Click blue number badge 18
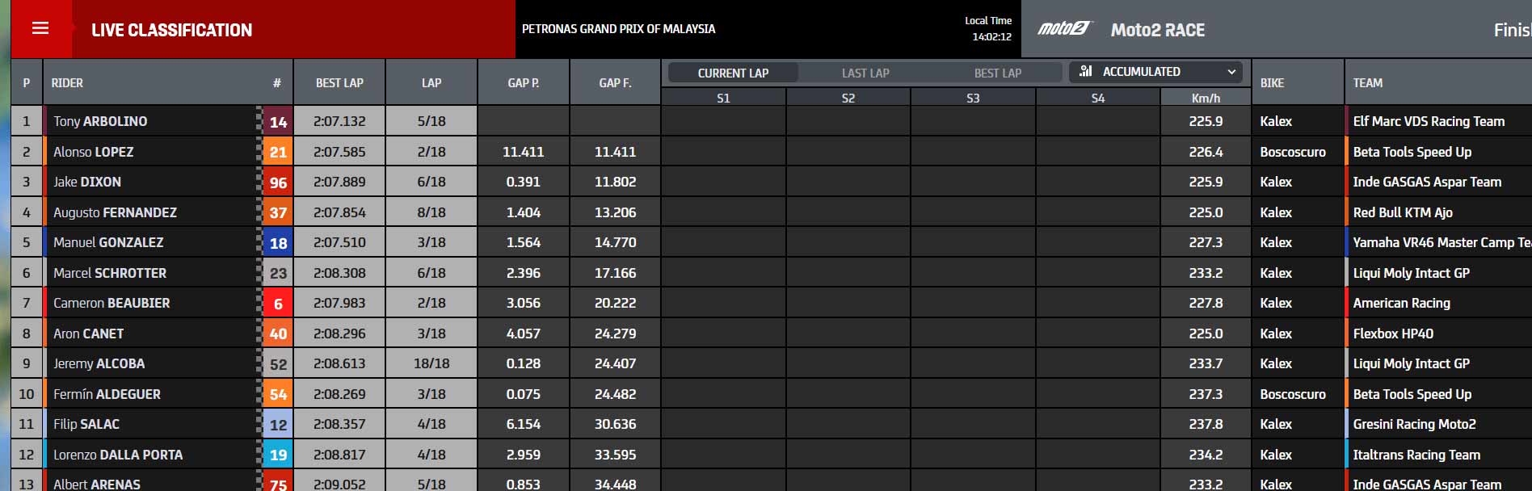The height and width of the screenshot is (491, 1532). (278, 243)
